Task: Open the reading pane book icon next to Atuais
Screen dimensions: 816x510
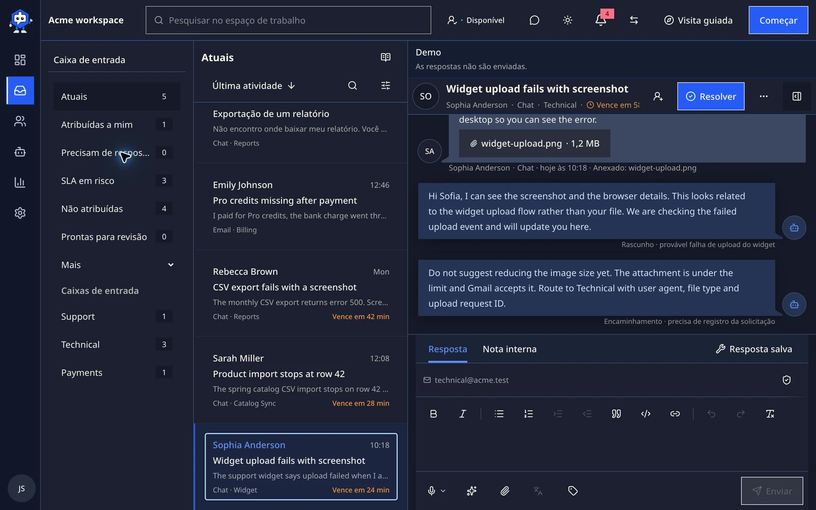Action: click(386, 57)
